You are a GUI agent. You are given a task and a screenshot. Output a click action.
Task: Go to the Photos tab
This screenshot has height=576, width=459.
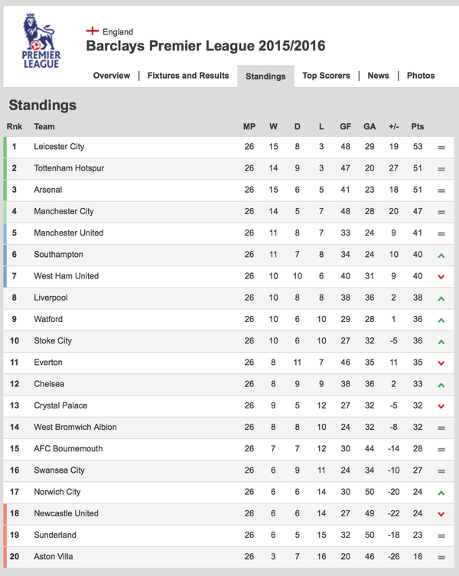pos(421,75)
